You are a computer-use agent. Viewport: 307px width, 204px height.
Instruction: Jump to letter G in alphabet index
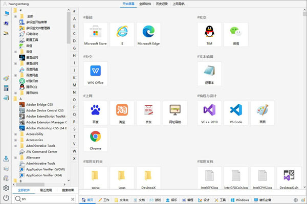coord(74,48)
